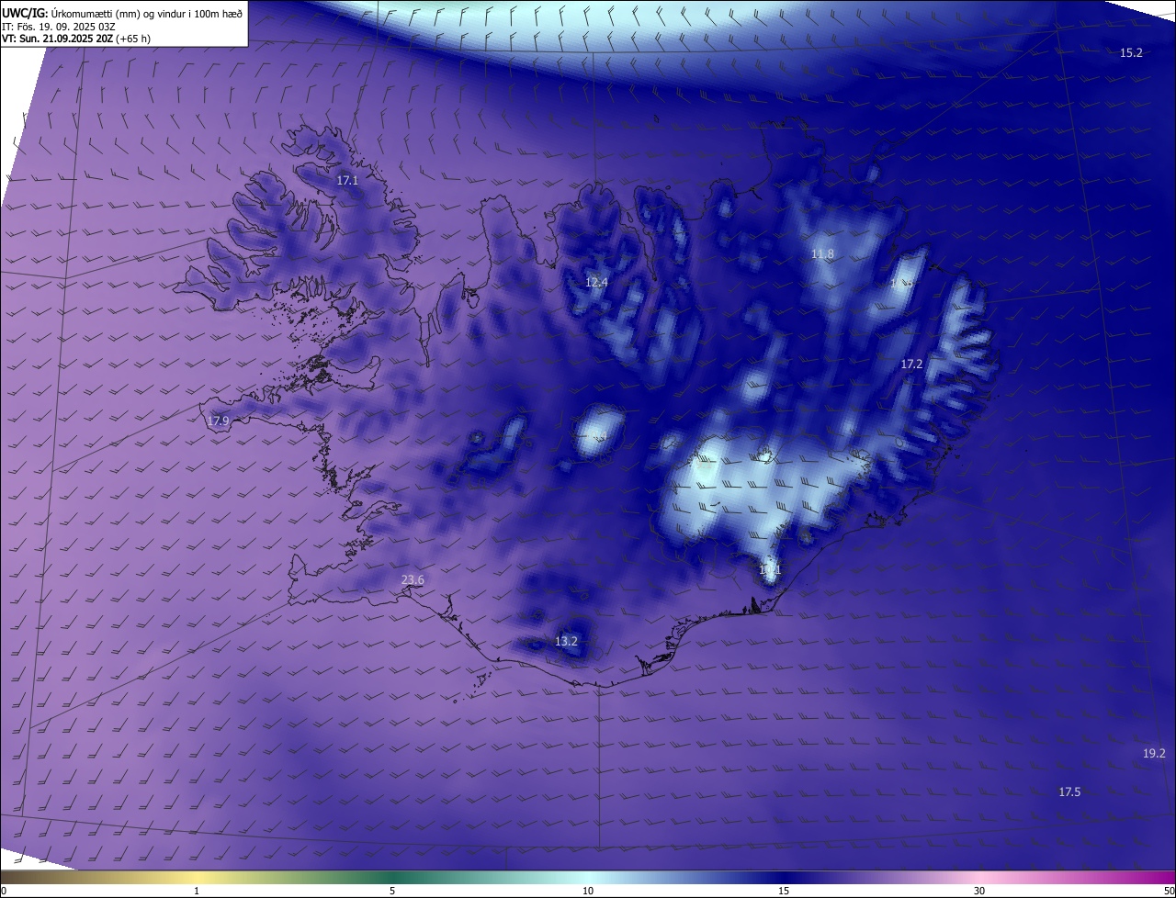Select the 17.1 value on the Westfjords
The height and width of the screenshot is (898, 1176).
(347, 181)
